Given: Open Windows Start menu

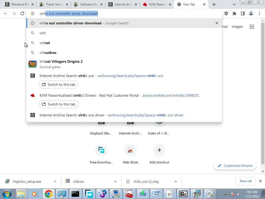Looking at the screenshot, I should [7, 194].
